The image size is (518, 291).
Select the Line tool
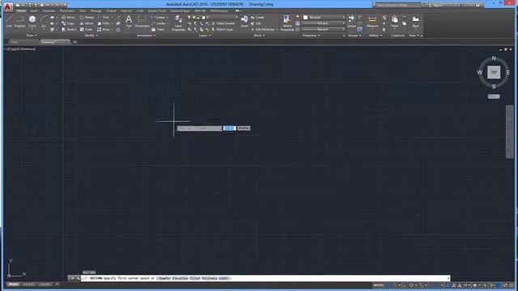click(x=9, y=21)
